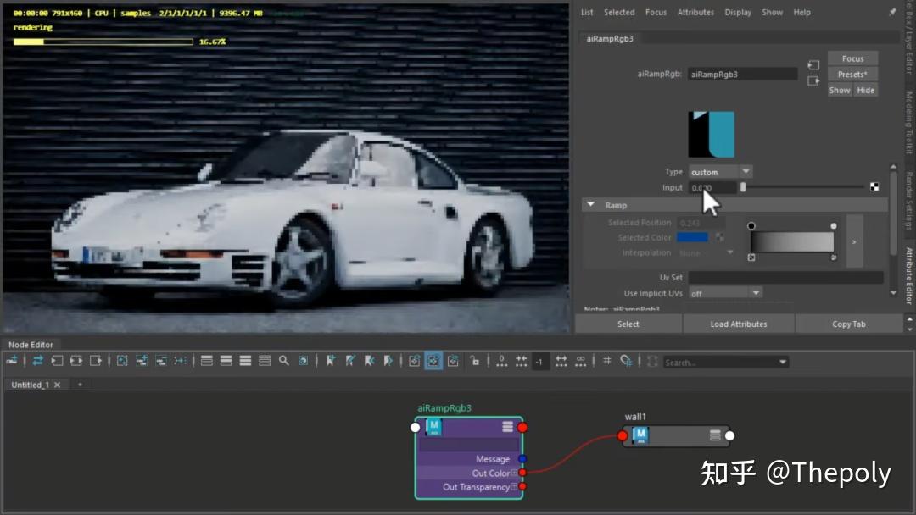Image resolution: width=916 pixels, height=515 pixels.
Task: Click the Copy Tab button
Action: 849,324
